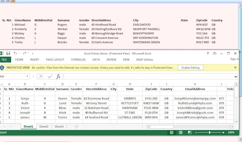
Task: Click the Cancel X icon in formula bar
Action: [x=41, y=76]
